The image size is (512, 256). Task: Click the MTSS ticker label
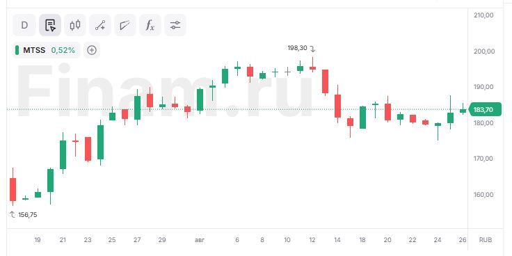[x=34, y=50]
